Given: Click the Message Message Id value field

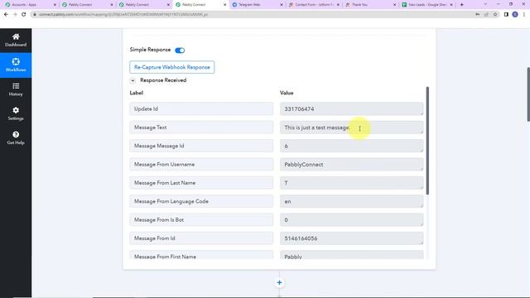Looking at the screenshot, I should tap(351, 146).
